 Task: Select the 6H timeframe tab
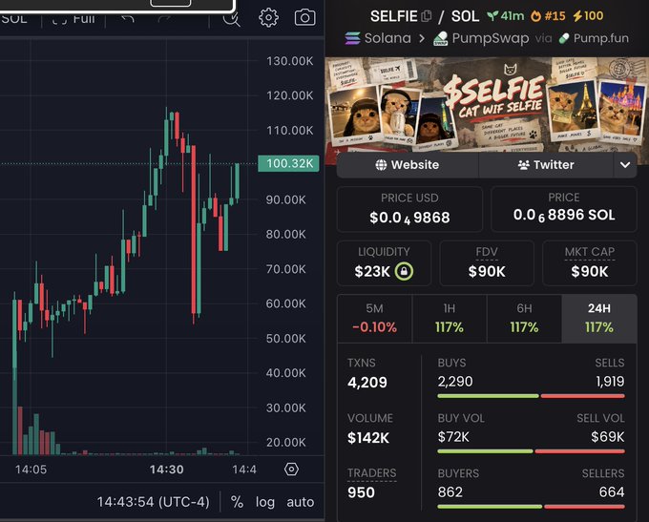coord(524,319)
